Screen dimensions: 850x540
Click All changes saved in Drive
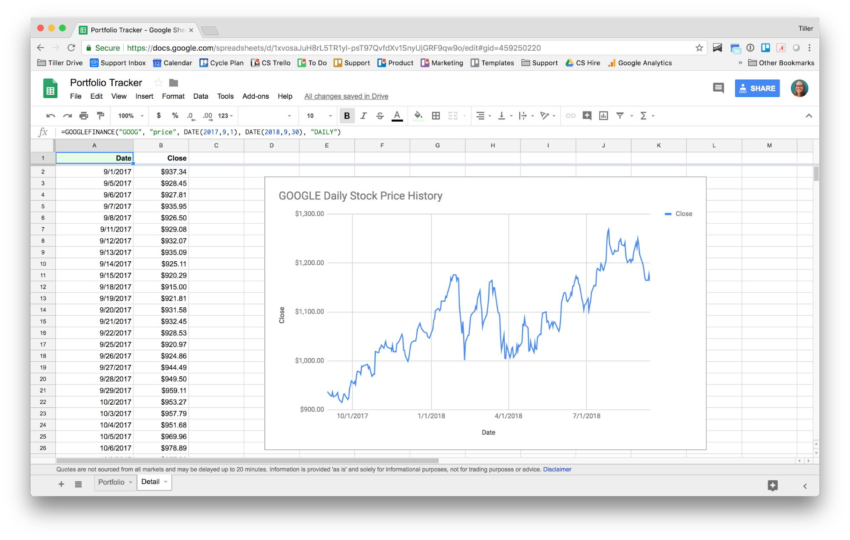346,96
